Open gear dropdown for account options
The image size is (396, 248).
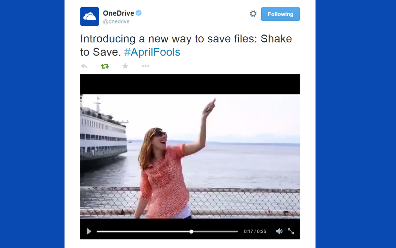253,14
